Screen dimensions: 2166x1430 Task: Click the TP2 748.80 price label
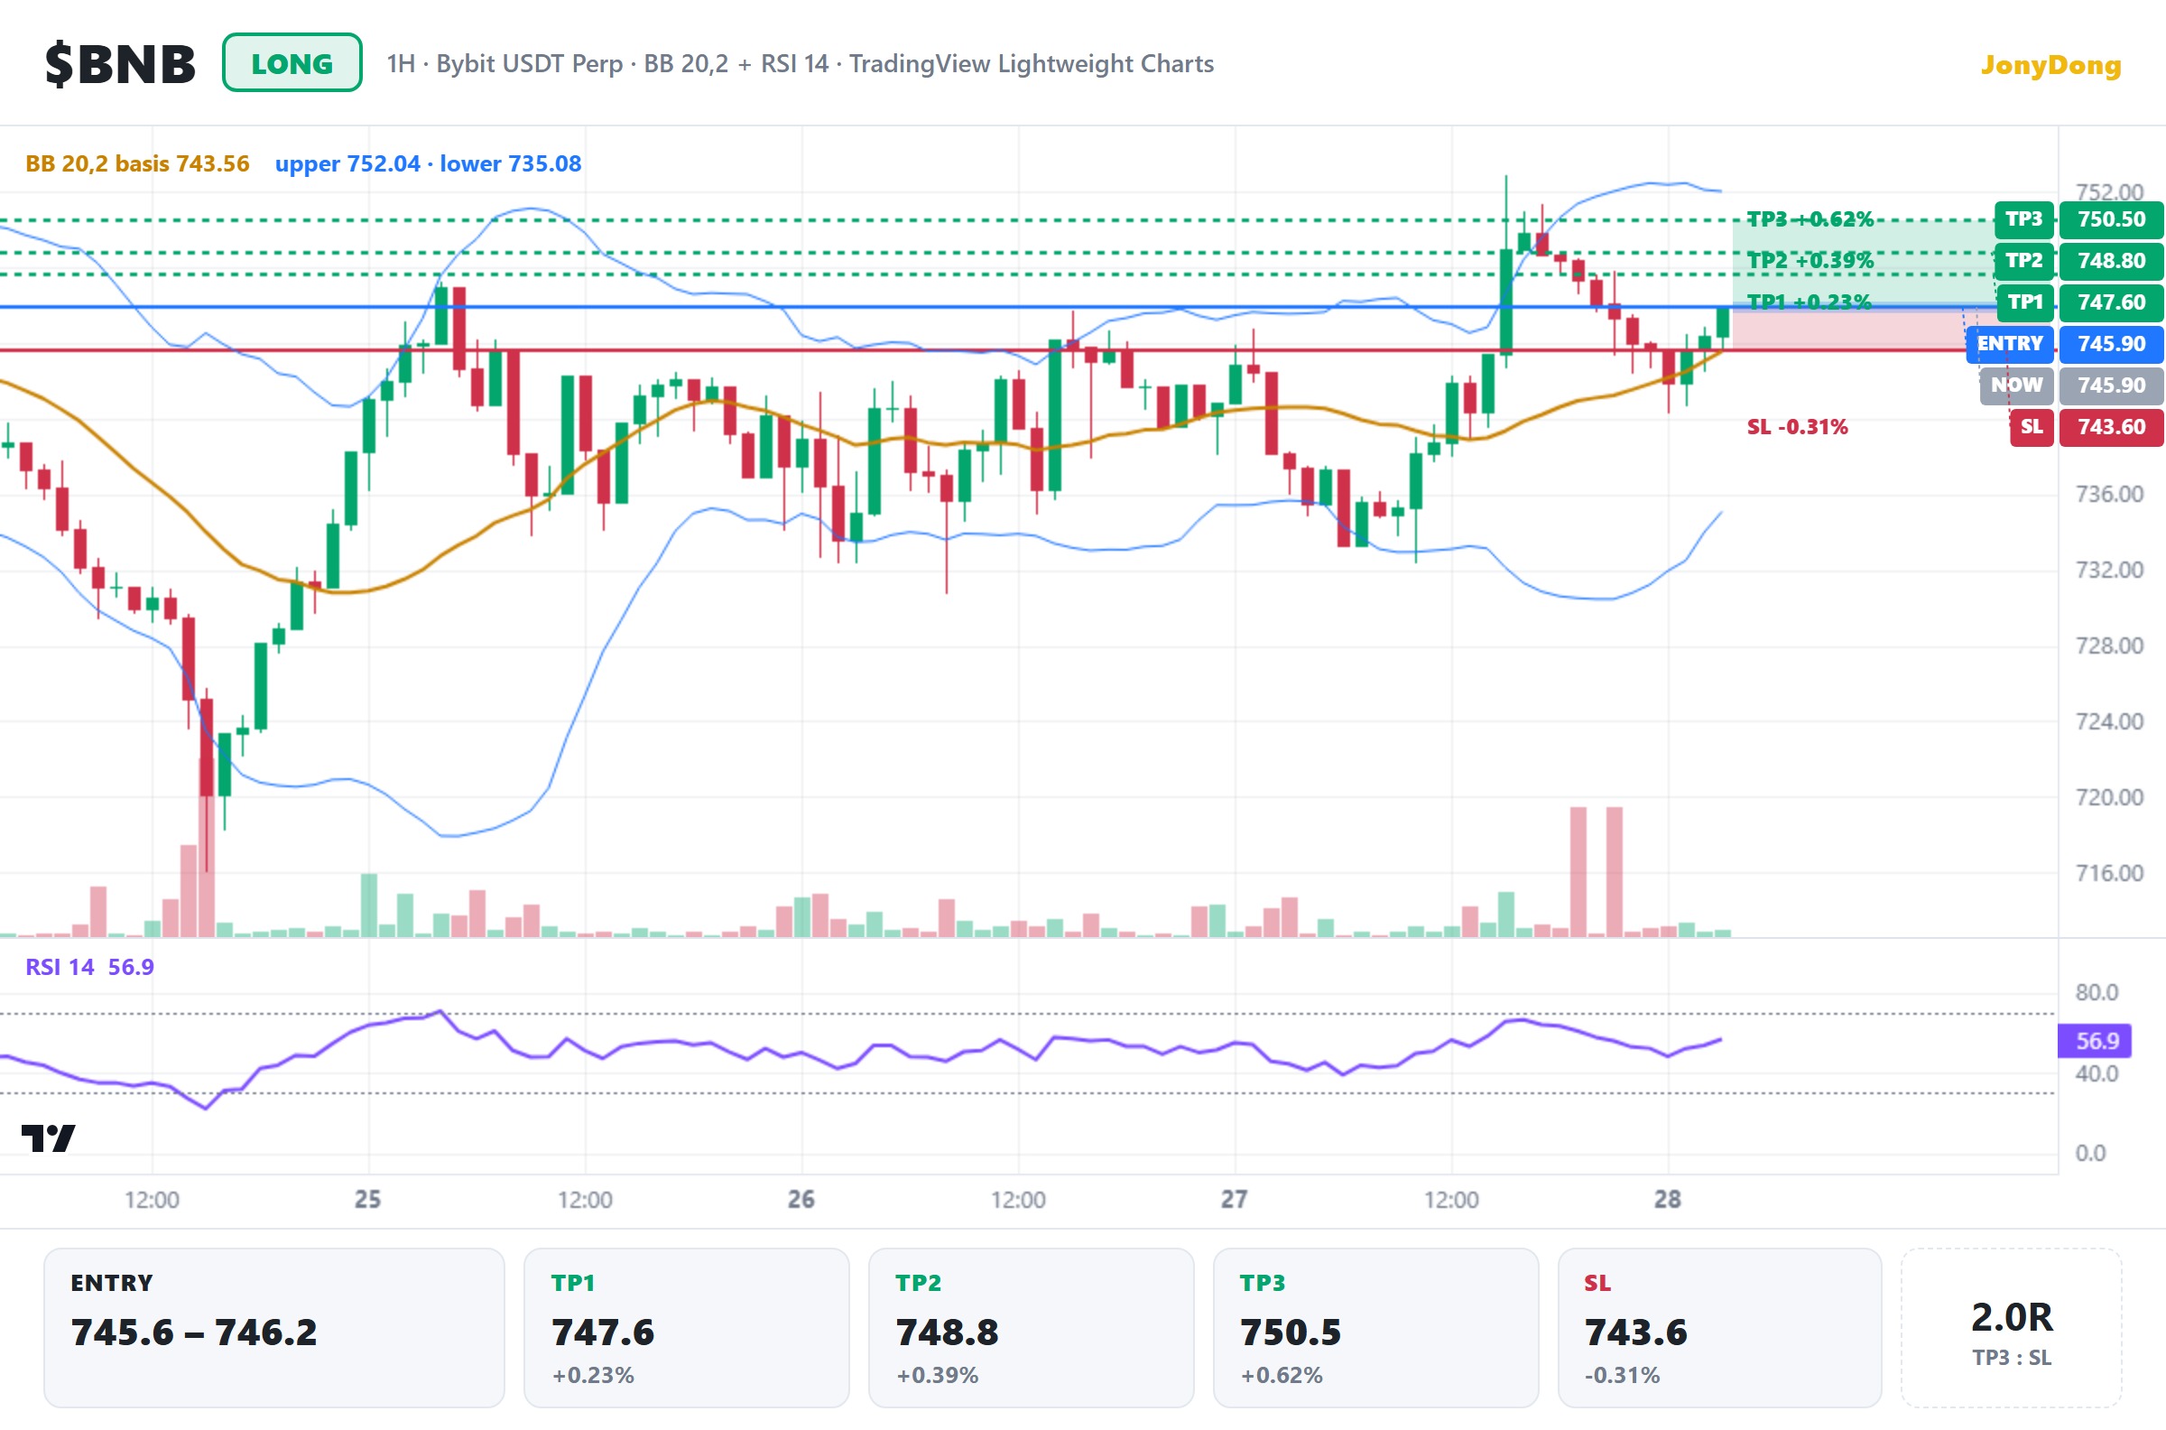tap(2078, 261)
